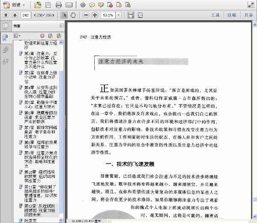Click the page number field showing 242
Image resolution: width=257 pixels, height=223 pixels.
[x=26, y=15]
